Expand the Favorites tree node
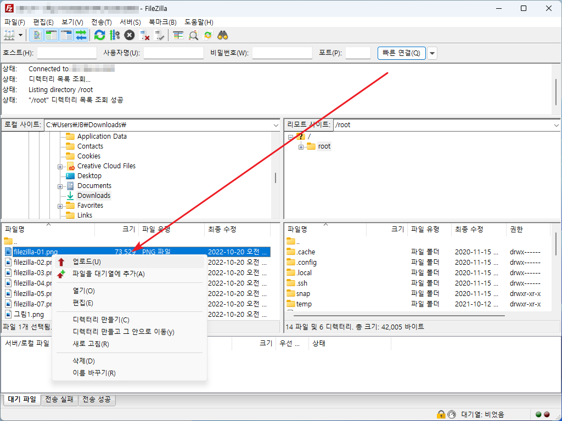 [60, 206]
